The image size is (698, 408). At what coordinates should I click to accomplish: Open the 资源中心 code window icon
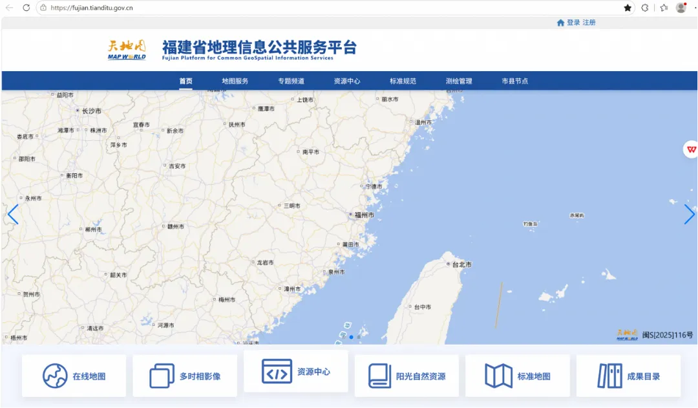(x=277, y=371)
